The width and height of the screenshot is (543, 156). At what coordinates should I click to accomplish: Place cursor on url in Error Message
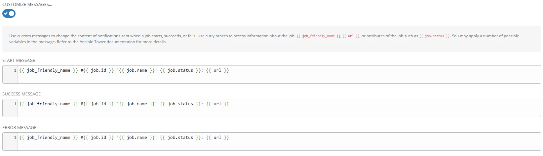pos(217,138)
